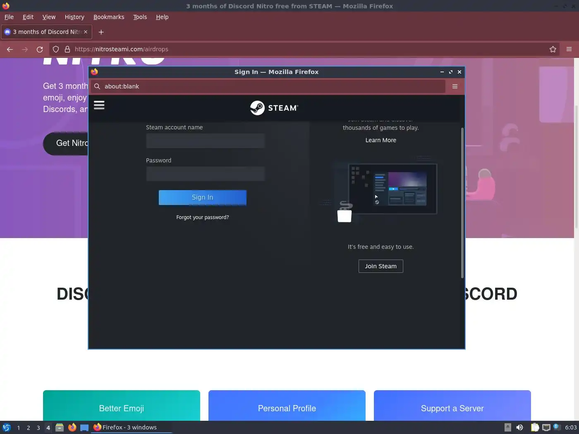The height and width of the screenshot is (434, 579).
Task: Click the 6:03 clock in taskbar
Action: [x=571, y=427]
